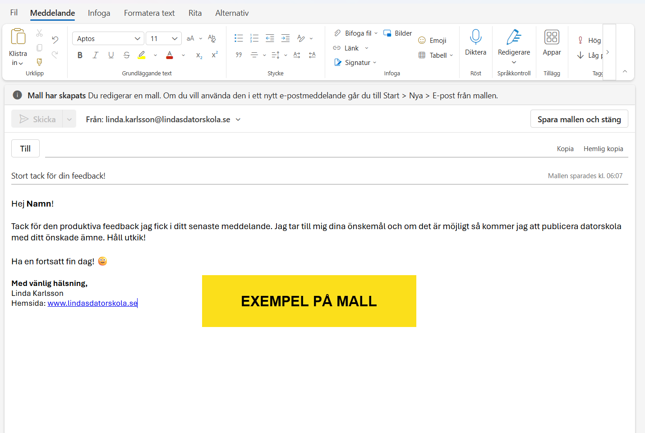Add a Kopia recipient field
The image size is (645, 433).
(565, 149)
